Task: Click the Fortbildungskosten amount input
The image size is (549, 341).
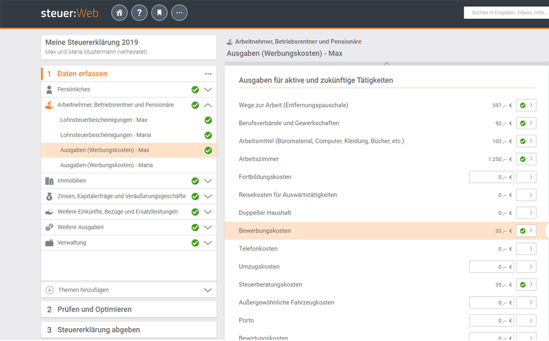Action: pos(492,177)
